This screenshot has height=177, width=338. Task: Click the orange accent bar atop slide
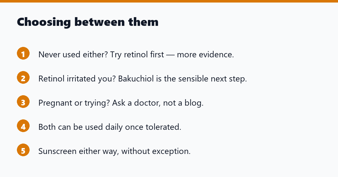(x=169, y=1)
